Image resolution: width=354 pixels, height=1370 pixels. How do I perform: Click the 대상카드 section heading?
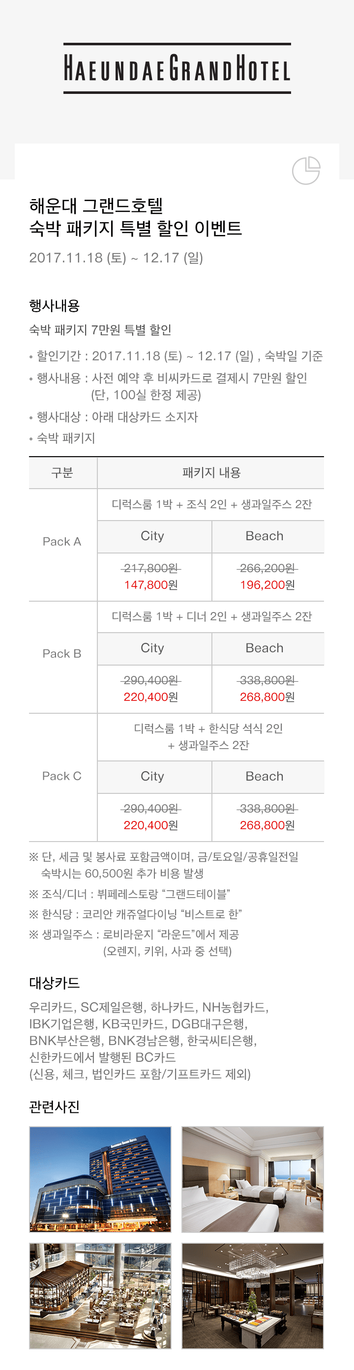click(x=54, y=983)
